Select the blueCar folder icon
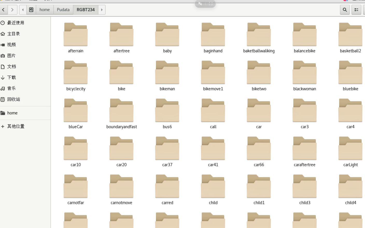The height and width of the screenshot is (228, 365). [x=76, y=111]
